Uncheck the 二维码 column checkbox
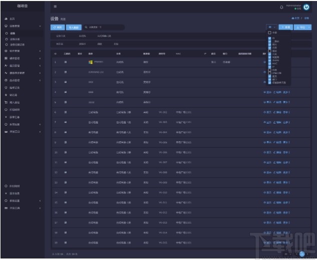This screenshot has height=260, width=317. 269,41
